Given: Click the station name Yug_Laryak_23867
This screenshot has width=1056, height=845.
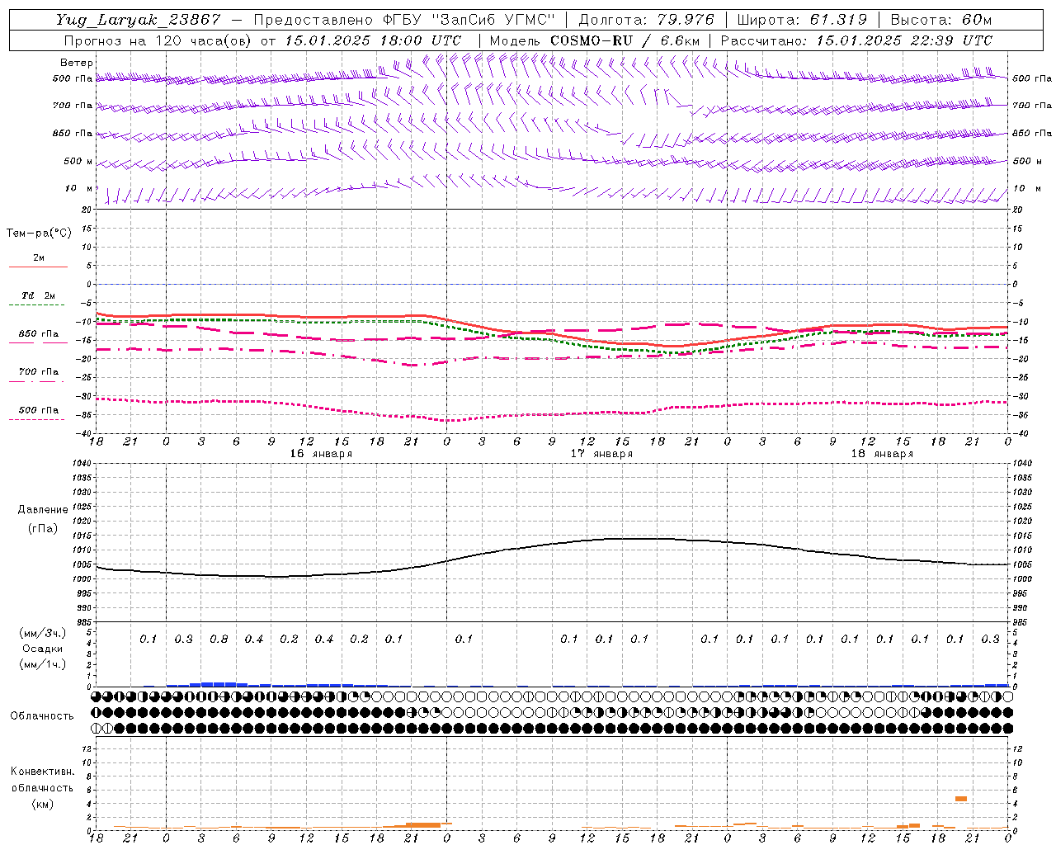Looking at the screenshot, I should 139,20.
